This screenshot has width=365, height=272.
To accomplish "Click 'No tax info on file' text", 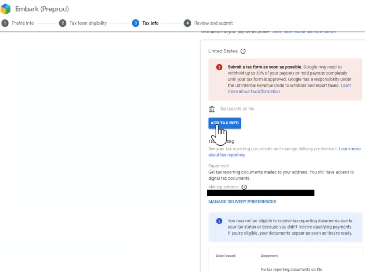I will pos(237,109).
